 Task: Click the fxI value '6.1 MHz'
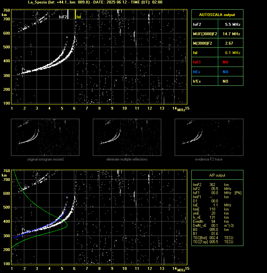233,52
